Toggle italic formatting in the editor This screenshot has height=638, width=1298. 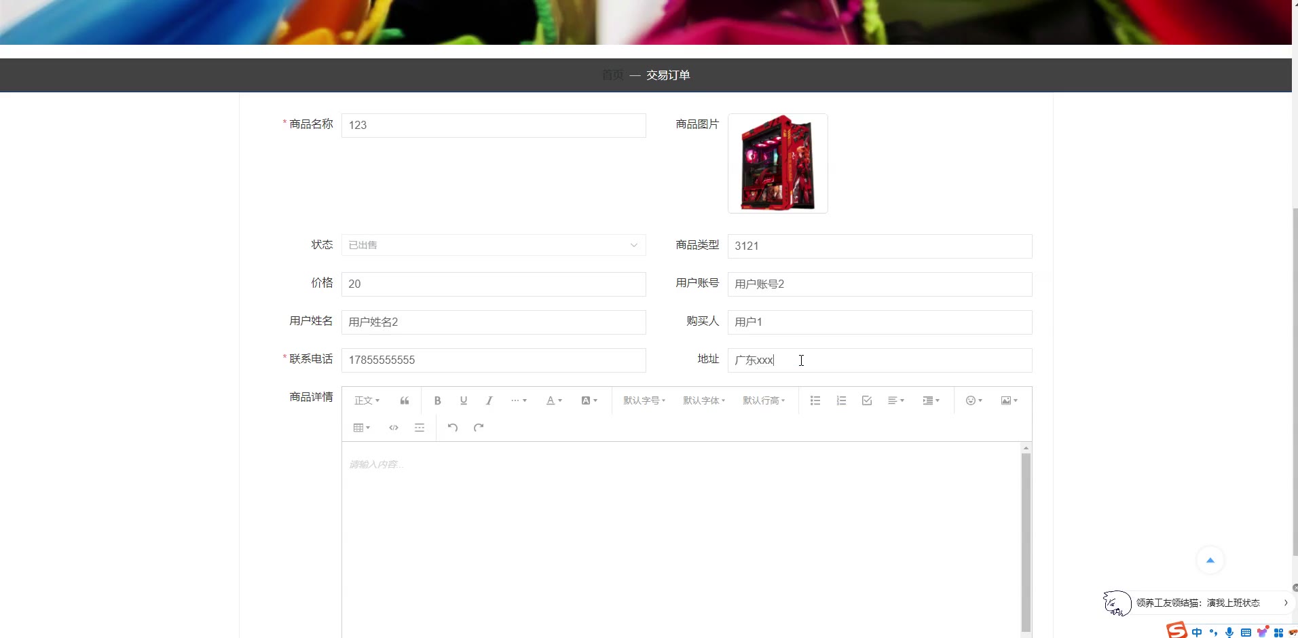(x=489, y=400)
